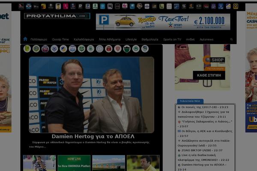Image resolution: width=257 pixels, height=171 pixels.
Task: Open the Βαθμολογία menu
Action: click(150, 39)
